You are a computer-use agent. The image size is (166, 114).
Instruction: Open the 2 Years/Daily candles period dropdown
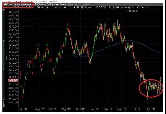pos(51,4)
